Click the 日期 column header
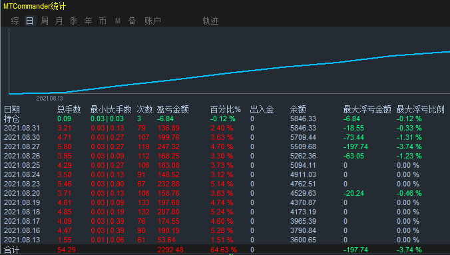This screenshot has height=255, width=450. 12,109
